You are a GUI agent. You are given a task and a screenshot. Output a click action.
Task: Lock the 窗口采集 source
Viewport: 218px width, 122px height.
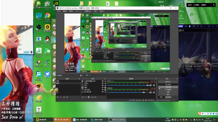[x=105, y=90]
